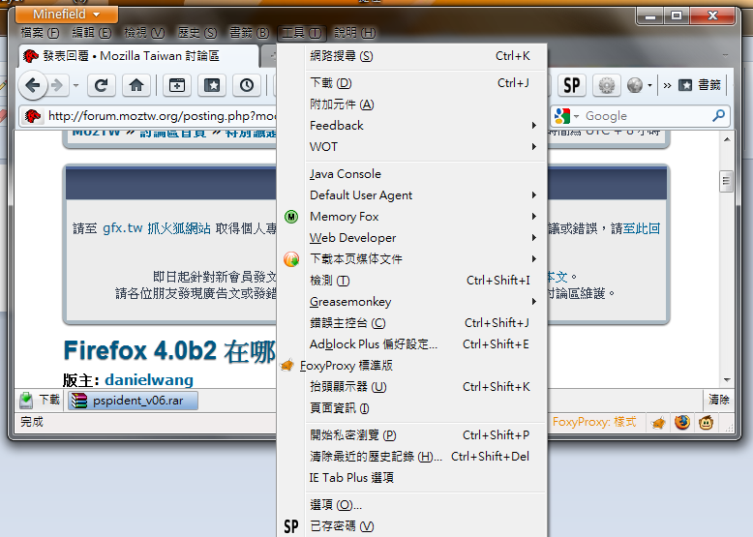Click the page scrollbar up arrow
753x537 pixels.
pos(727,139)
